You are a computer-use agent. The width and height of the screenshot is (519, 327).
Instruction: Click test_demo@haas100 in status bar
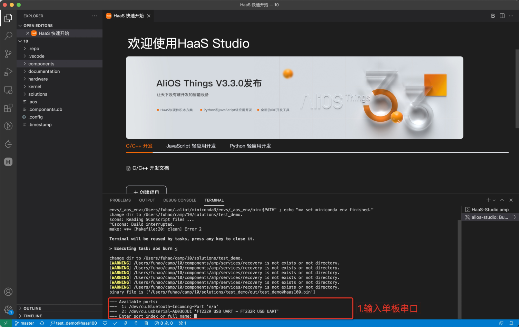(x=74, y=323)
